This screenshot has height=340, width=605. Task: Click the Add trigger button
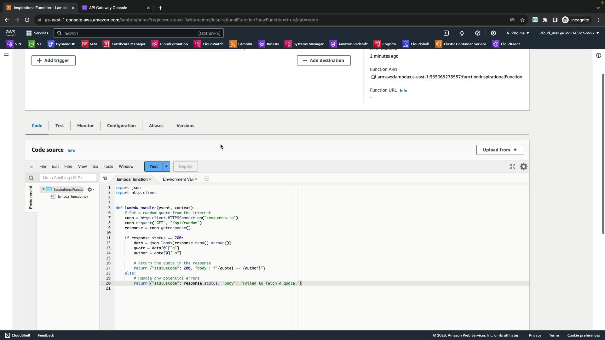point(53,60)
